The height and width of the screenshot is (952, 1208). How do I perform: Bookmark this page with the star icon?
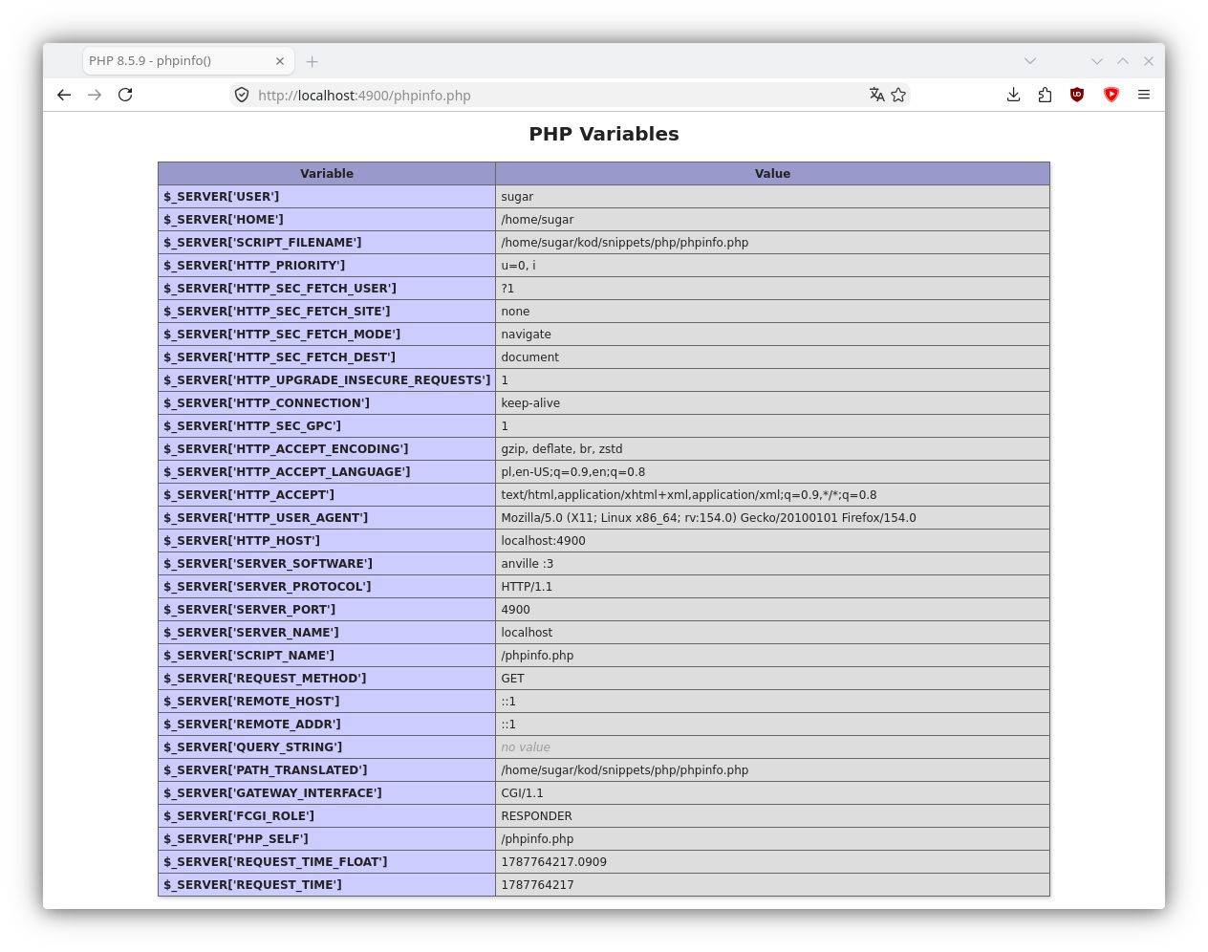coord(898,95)
